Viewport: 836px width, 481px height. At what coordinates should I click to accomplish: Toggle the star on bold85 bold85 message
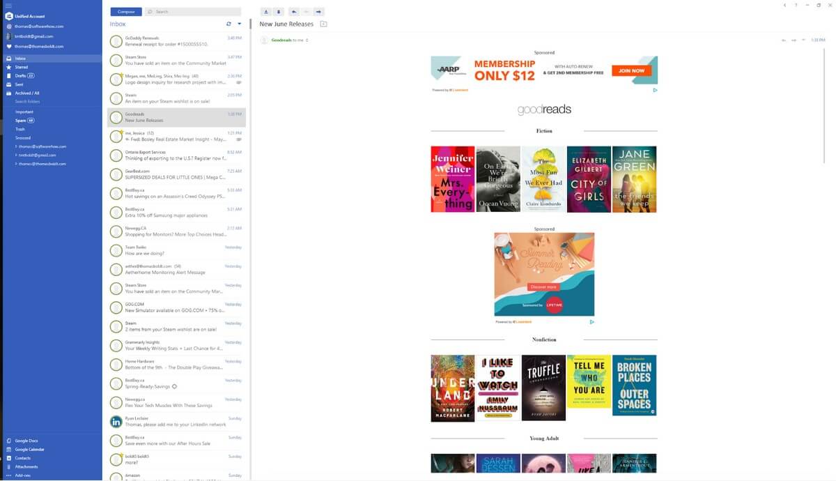coord(121,454)
